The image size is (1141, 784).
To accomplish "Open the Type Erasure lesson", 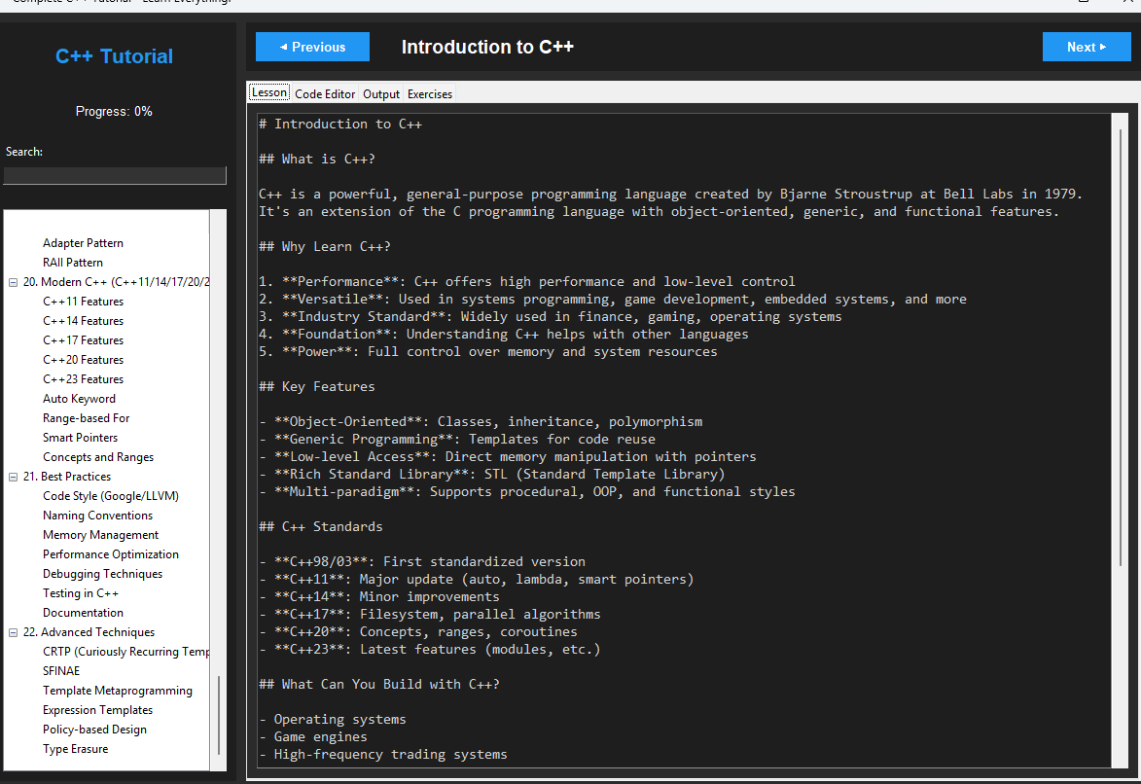I will pos(75,749).
